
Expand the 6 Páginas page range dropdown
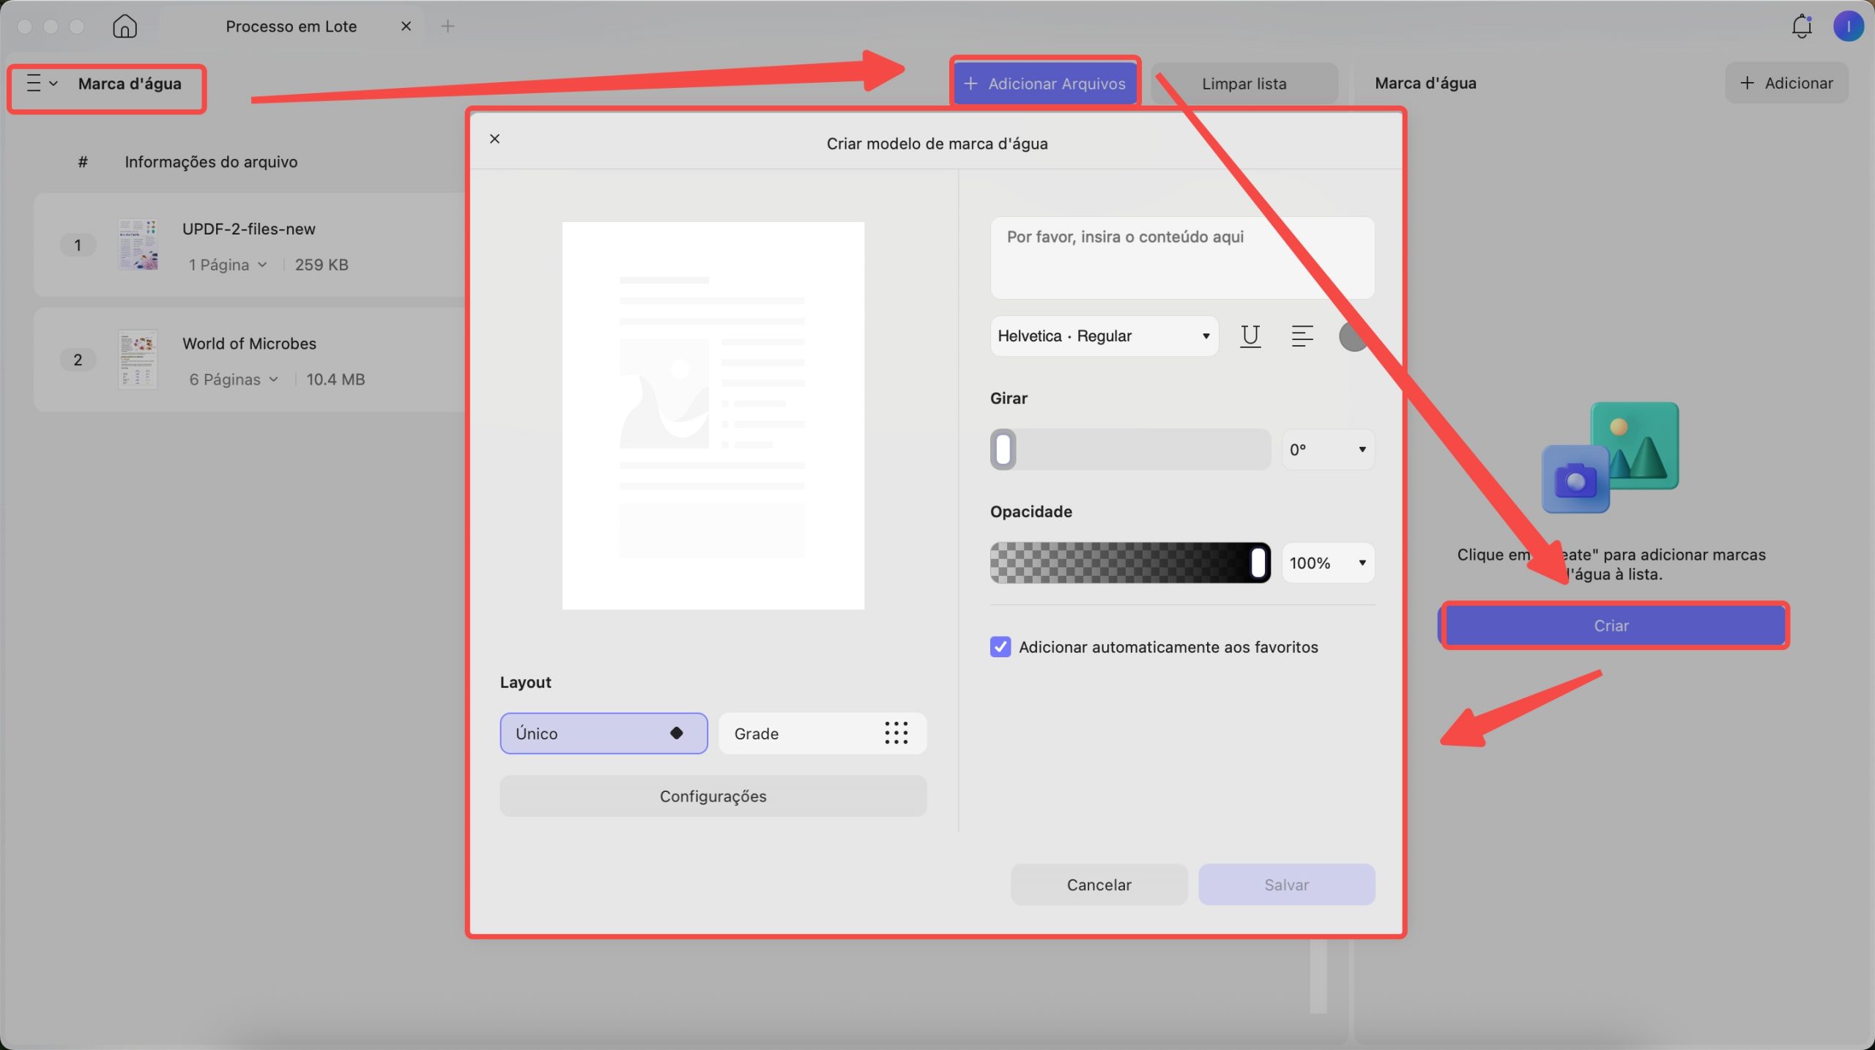pos(234,380)
